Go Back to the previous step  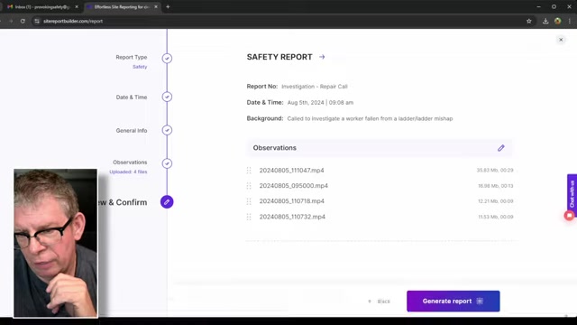click(x=380, y=302)
